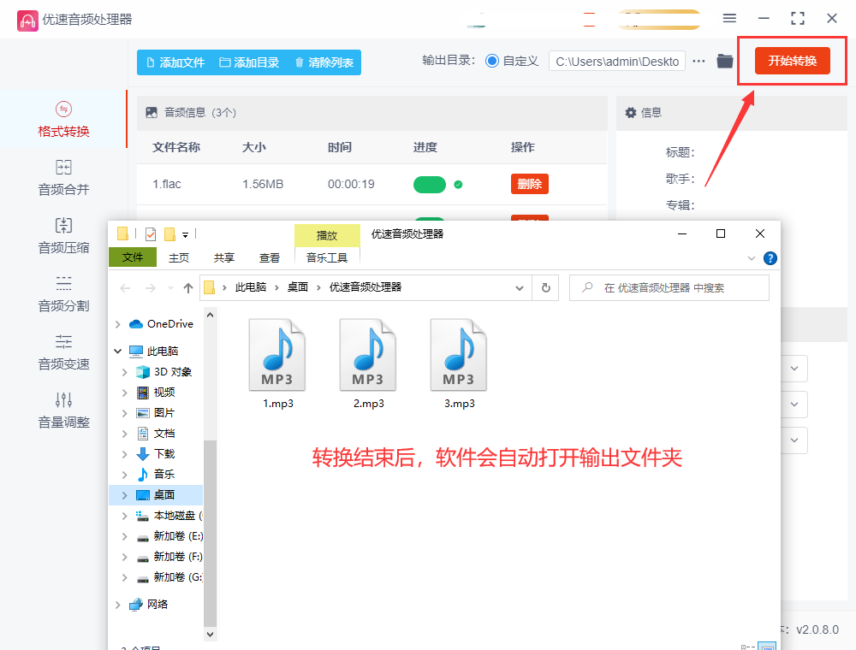Viewport: 856px width, 650px height.
Task: Open the 音频分割 audio split module
Action: coord(63,294)
